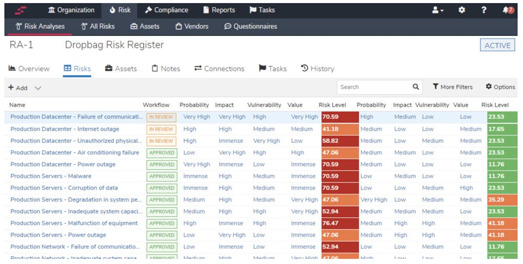Switch to the Connections tab
The width and height of the screenshot is (523, 264).
click(x=219, y=68)
